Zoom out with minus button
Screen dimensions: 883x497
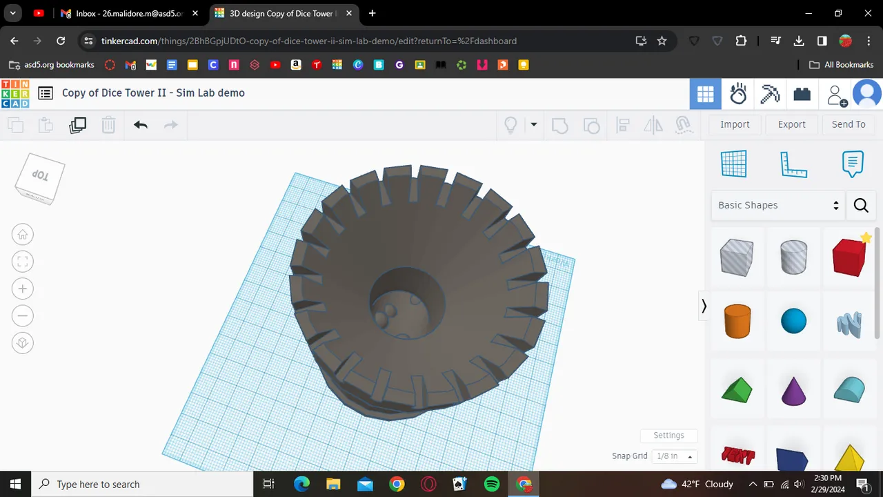[23, 316]
